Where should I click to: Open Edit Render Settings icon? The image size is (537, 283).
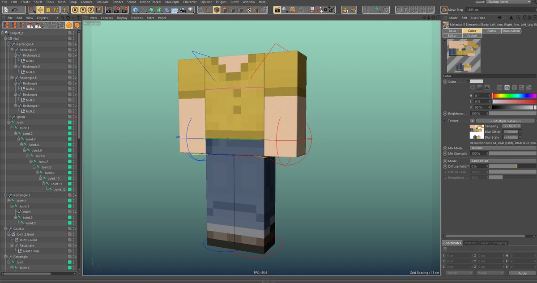coord(126,9)
